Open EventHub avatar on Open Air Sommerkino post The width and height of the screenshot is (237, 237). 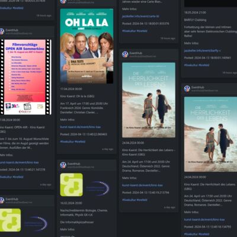[x=2, y=31]
